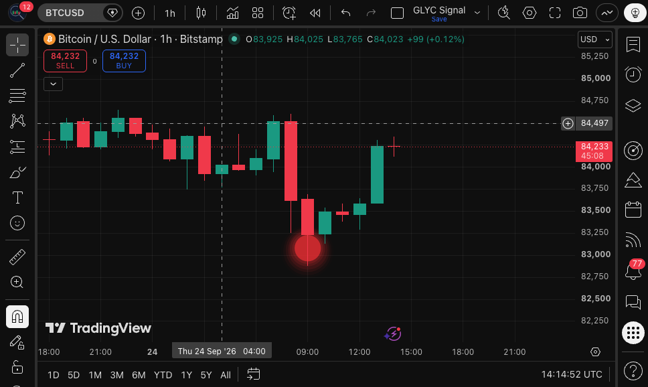Click the red signal circle marker
The height and width of the screenshot is (387, 648).
click(307, 248)
